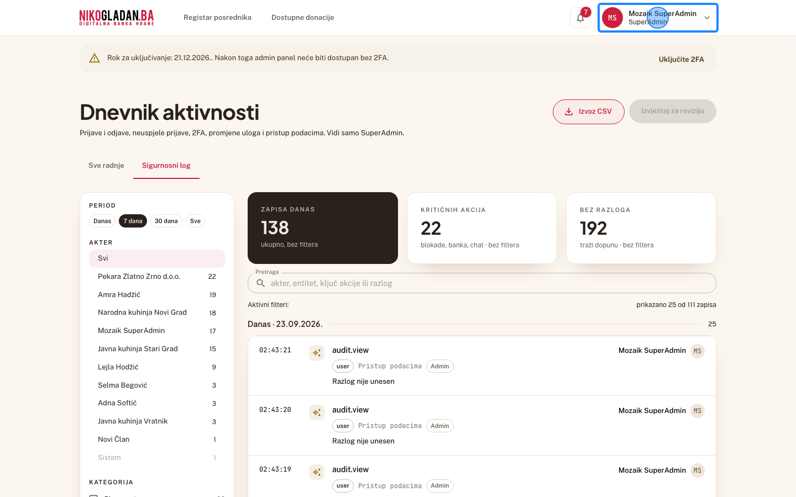The image size is (796, 497).
Task: Click the Admin tag on 02:43:19 entry
Action: (x=440, y=486)
